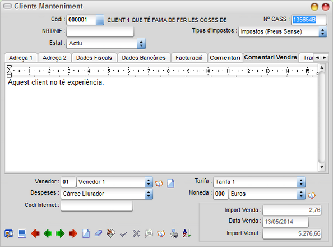Go to first record with red left arrow
The width and height of the screenshot is (333, 248).
35,233
